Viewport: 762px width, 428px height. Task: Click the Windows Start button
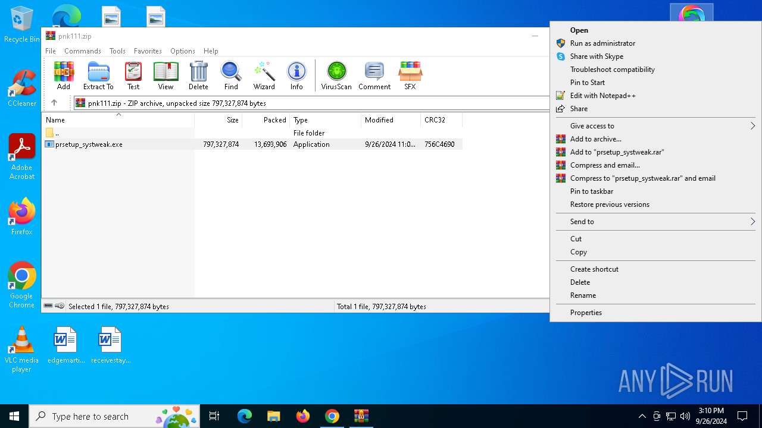click(x=14, y=416)
